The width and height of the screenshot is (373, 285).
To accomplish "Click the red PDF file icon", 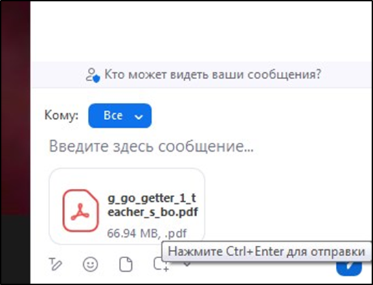I will pyautogui.click(x=80, y=211).
